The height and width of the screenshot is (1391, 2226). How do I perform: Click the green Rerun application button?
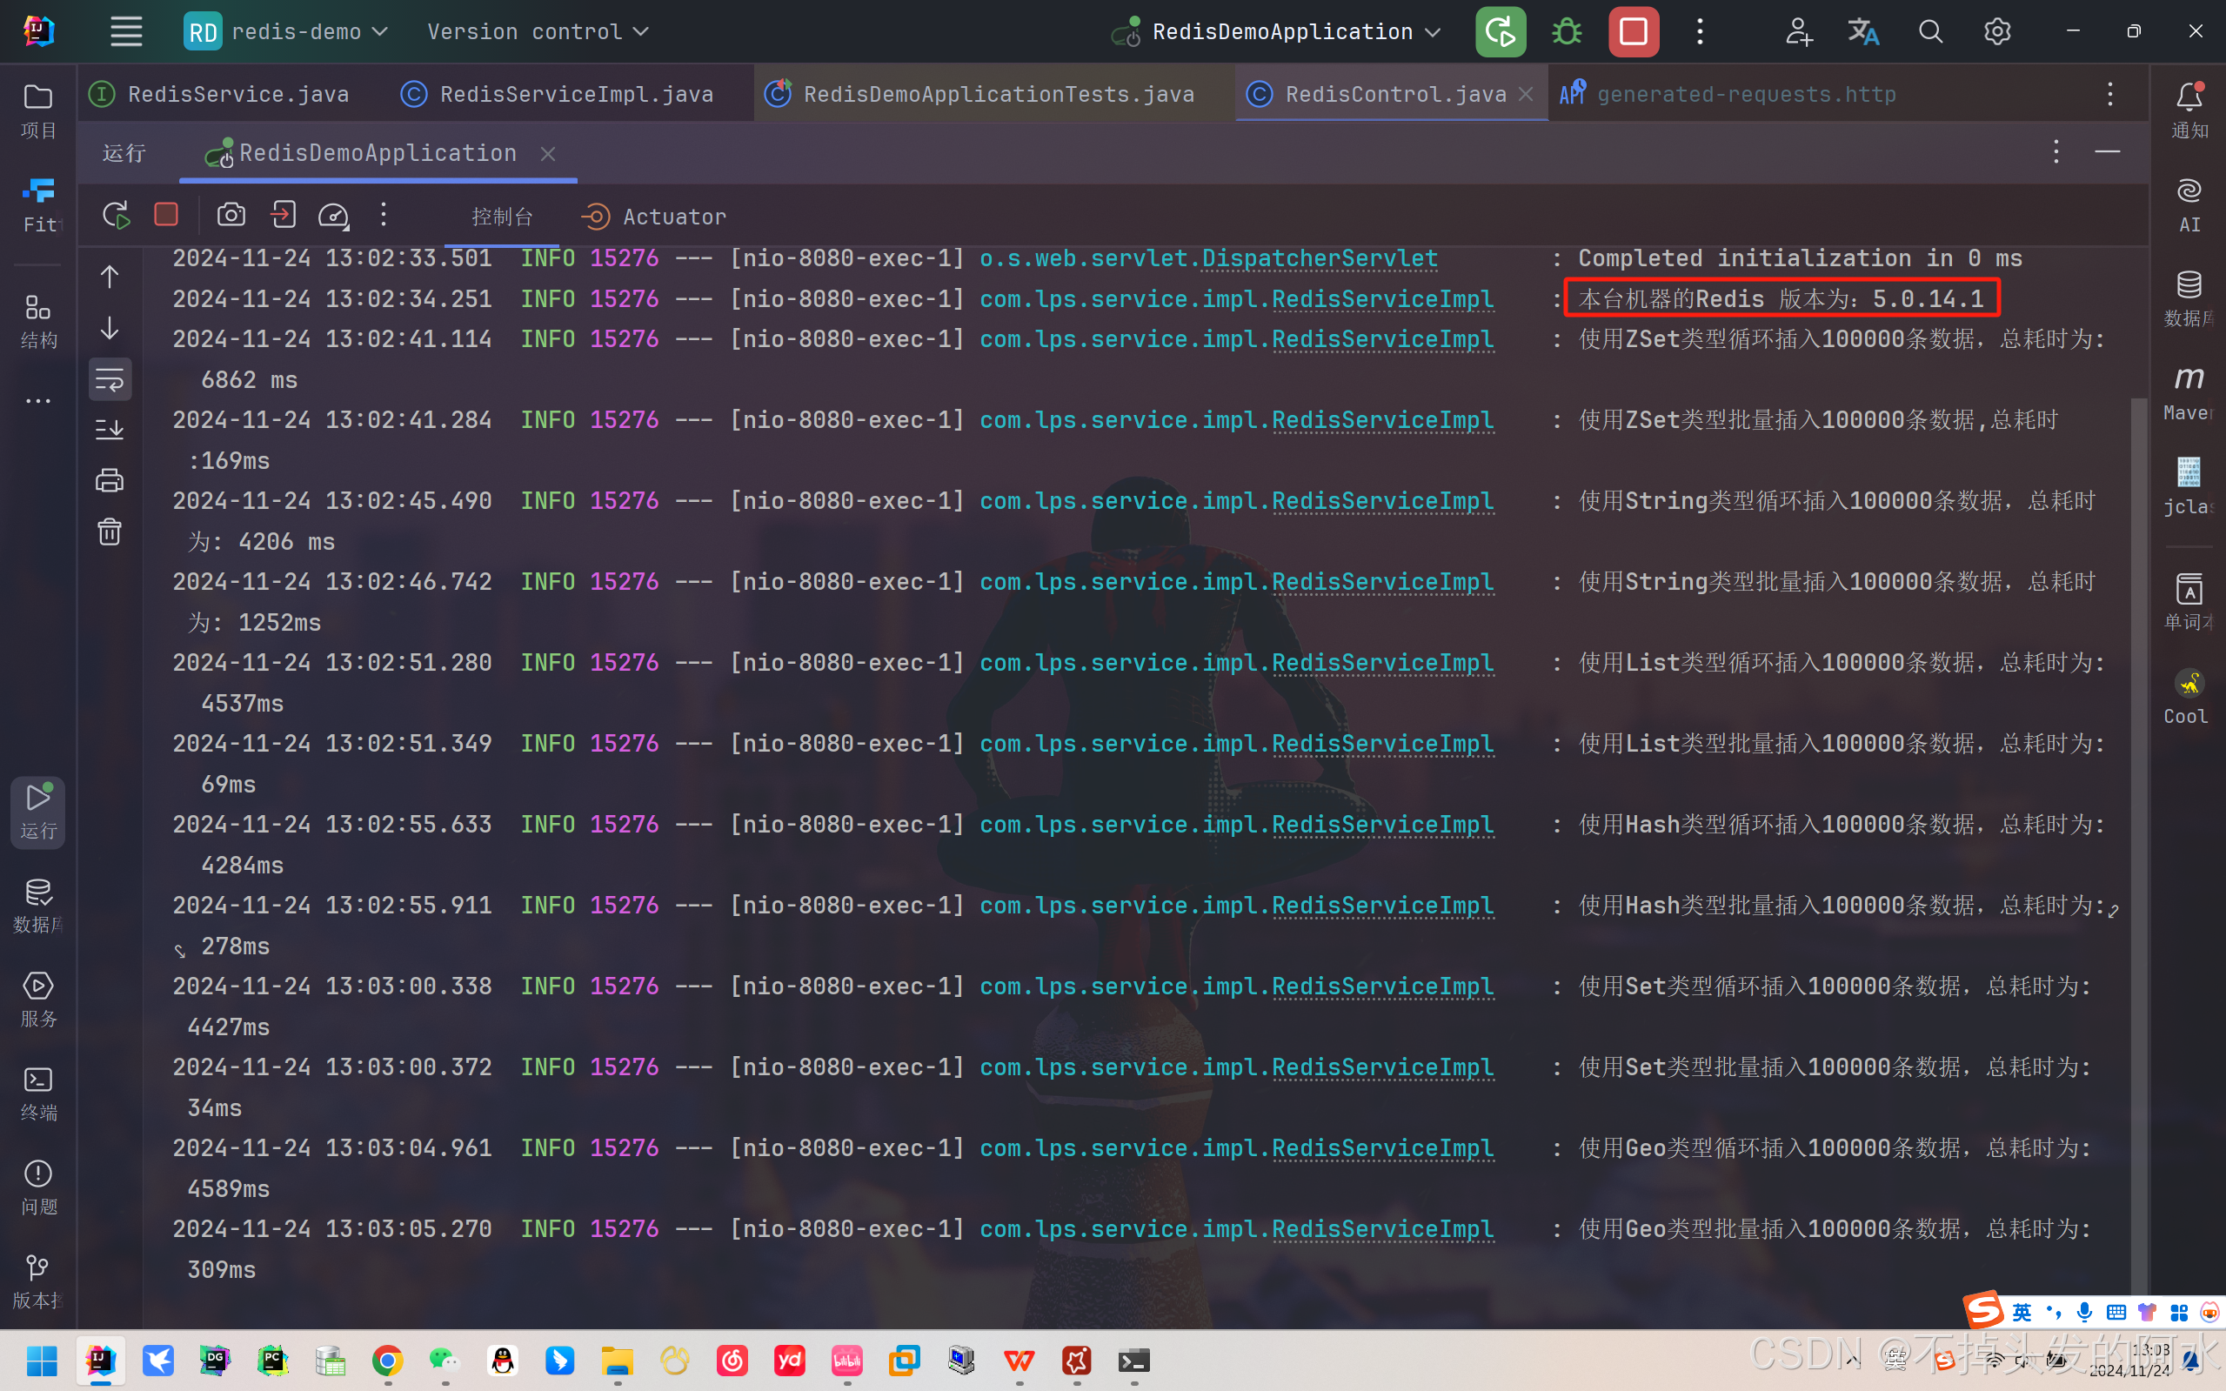pyautogui.click(x=1501, y=31)
